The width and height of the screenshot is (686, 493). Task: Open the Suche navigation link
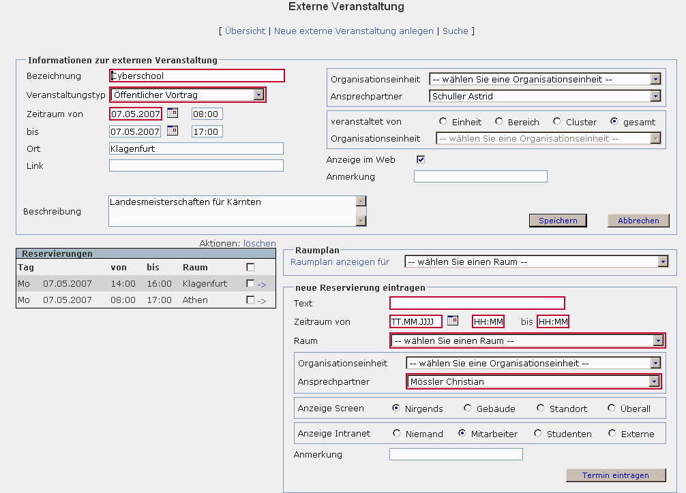coord(456,31)
